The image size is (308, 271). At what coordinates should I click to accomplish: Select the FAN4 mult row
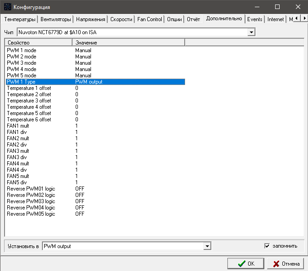tap(95, 163)
